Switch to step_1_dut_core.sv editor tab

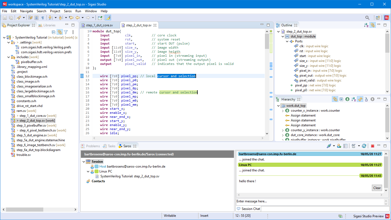pyautogui.click(x=99, y=25)
